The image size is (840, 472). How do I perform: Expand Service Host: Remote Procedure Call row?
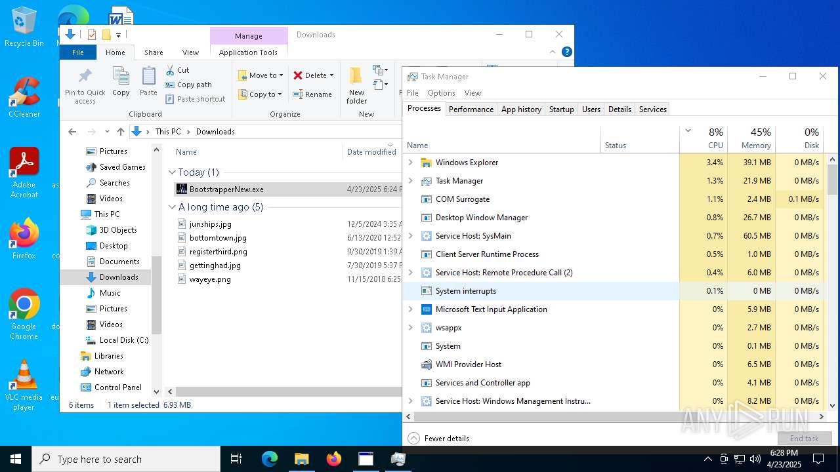tap(411, 273)
